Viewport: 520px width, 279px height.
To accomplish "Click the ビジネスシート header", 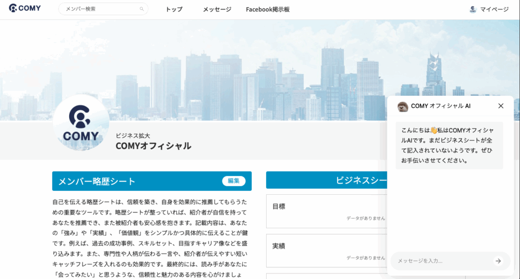I will click(327, 180).
